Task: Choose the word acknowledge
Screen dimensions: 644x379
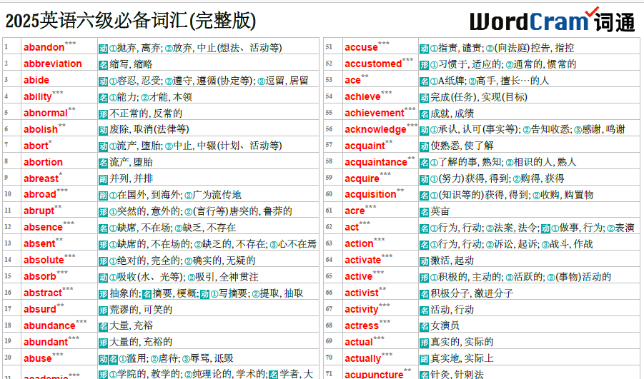Action: tap(375, 130)
